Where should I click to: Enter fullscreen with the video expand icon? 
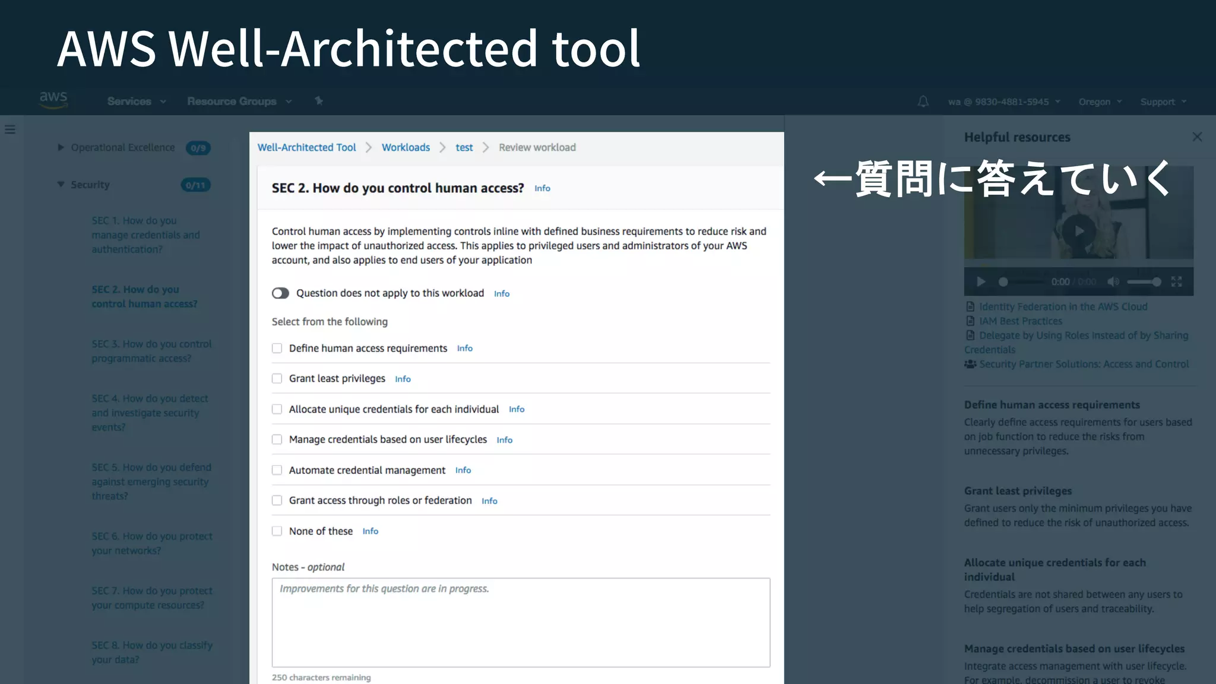tap(1176, 282)
